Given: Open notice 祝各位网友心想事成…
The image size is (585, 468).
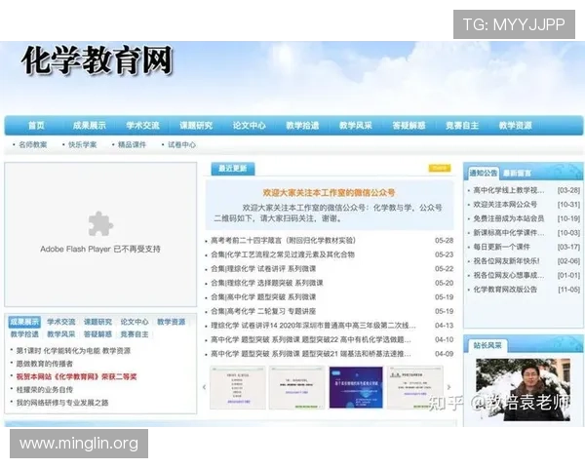Looking at the screenshot, I should 509,275.
